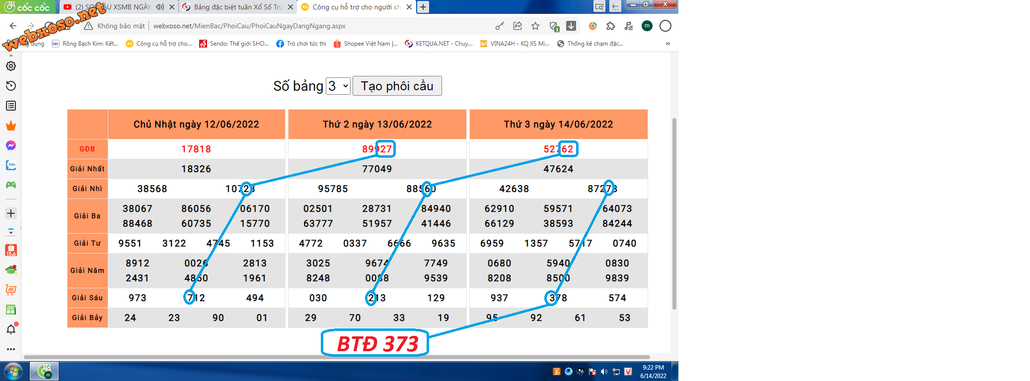This screenshot has width=1030, height=381.
Task: Add a new sidebar shortcut
Action: click(x=11, y=213)
